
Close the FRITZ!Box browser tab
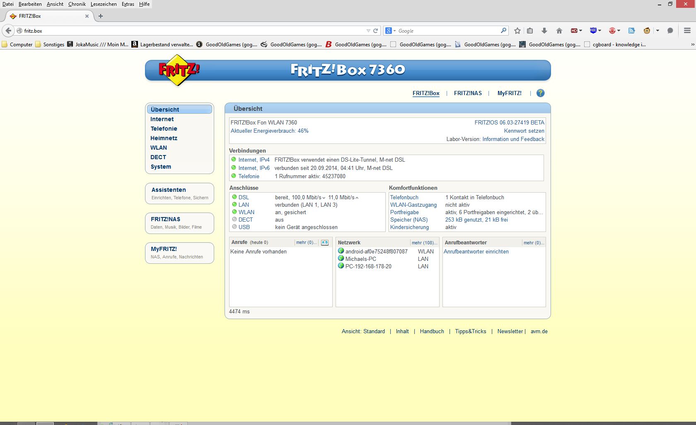(87, 16)
